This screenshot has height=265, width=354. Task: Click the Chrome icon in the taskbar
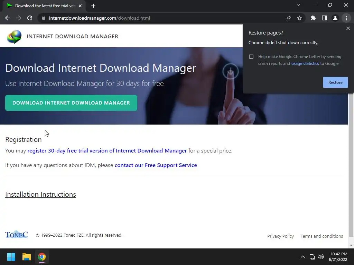(42, 257)
